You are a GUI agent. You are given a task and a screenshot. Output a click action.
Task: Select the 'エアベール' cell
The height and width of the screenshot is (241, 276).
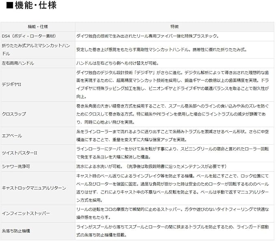point(38,136)
